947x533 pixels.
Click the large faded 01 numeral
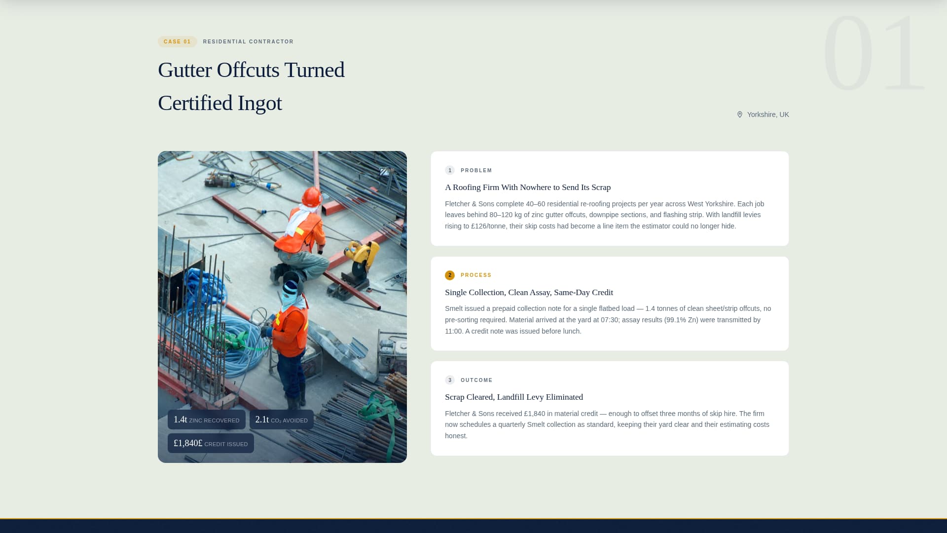point(873,53)
